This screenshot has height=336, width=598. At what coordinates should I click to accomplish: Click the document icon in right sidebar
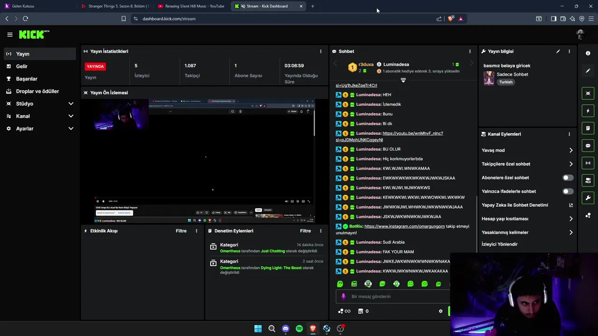point(588,128)
